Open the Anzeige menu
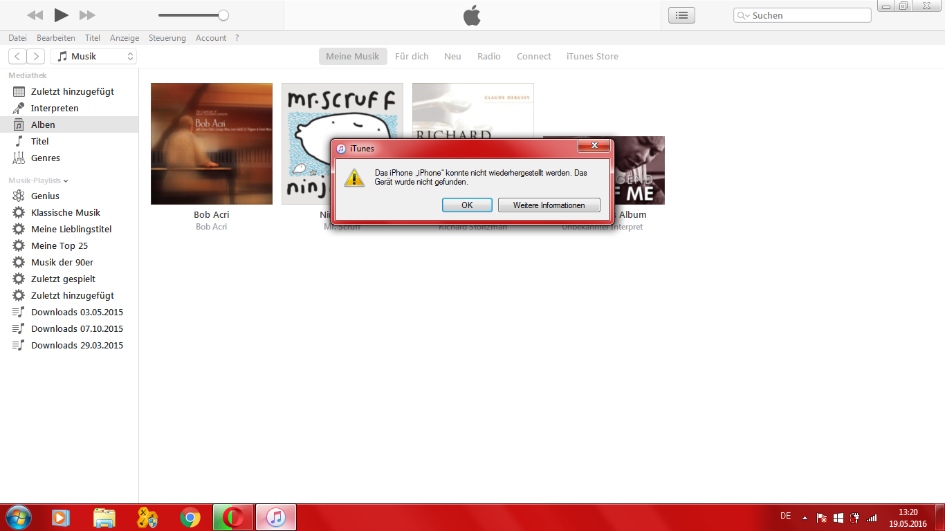Image resolution: width=945 pixels, height=531 pixels. coord(125,38)
